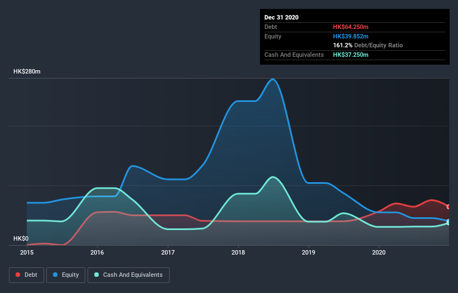Screen dimensions: 458x293
Task: Click the teal Cash And Equivalents legend dot
Action: (97, 275)
